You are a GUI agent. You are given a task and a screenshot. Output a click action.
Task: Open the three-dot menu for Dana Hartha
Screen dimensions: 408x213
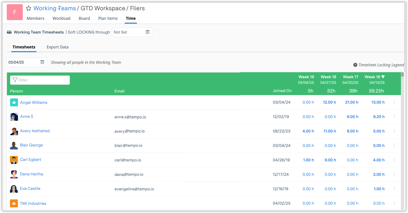click(x=394, y=175)
